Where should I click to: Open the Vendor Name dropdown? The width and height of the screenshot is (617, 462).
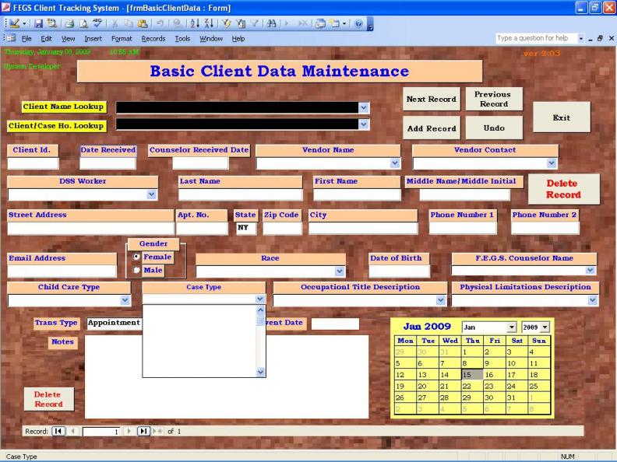pos(395,163)
